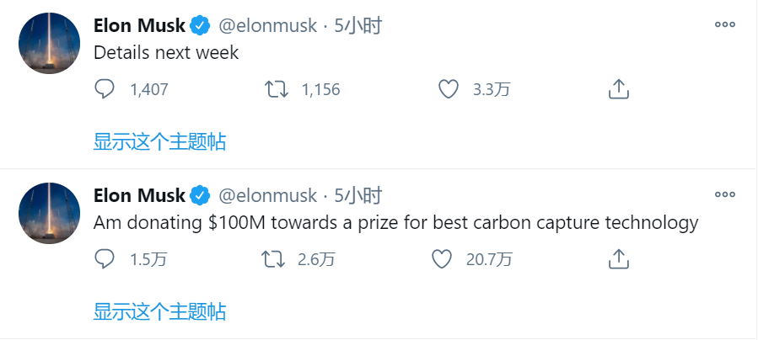
Task: Like the carbon capture prize tweet
Action: coord(442,259)
